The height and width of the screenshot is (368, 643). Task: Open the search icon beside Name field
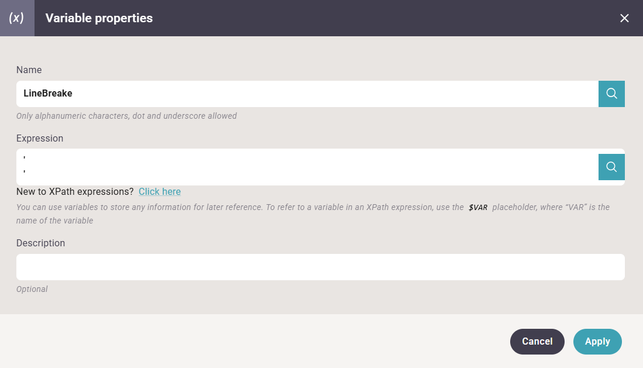(x=611, y=94)
